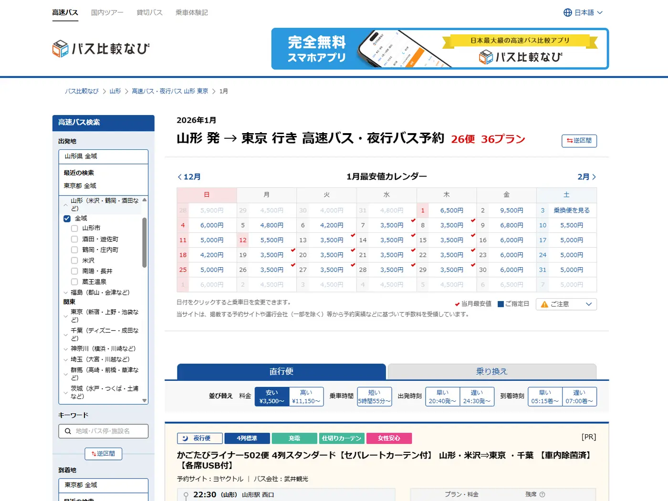Check the 山形市 checkbox

click(74, 229)
